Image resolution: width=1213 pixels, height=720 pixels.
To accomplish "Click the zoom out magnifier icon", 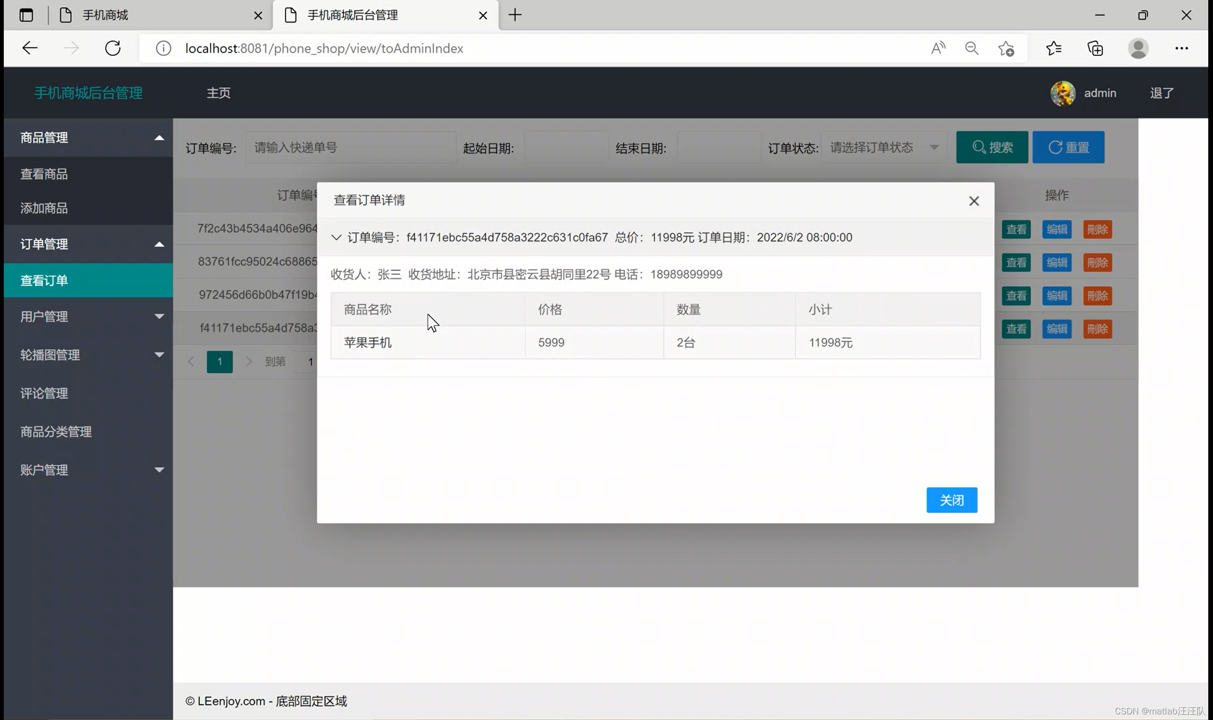I will pyautogui.click(x=971, y=48).
